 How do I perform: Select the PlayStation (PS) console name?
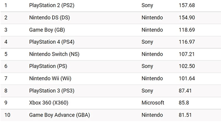(48, 66)
